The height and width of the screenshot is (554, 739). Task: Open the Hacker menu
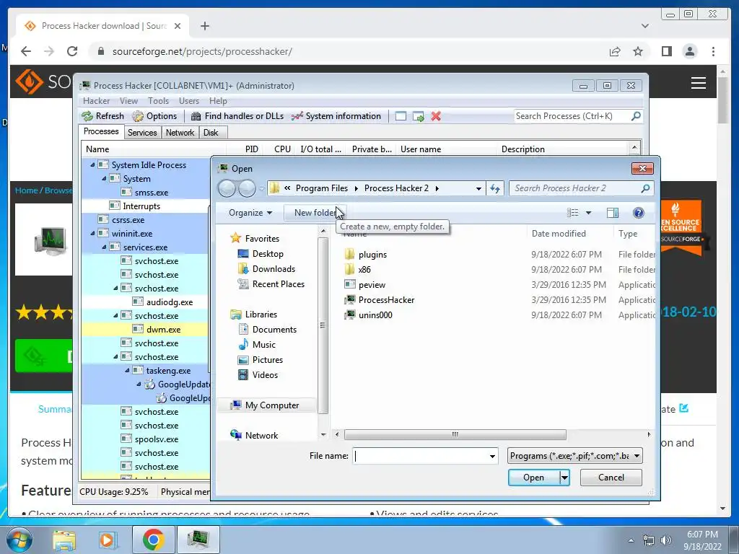coord(96,101)
